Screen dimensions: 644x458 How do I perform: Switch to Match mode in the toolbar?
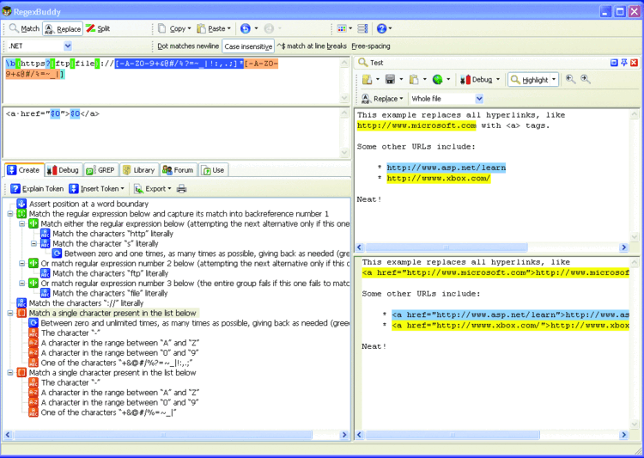pos(24,28)
